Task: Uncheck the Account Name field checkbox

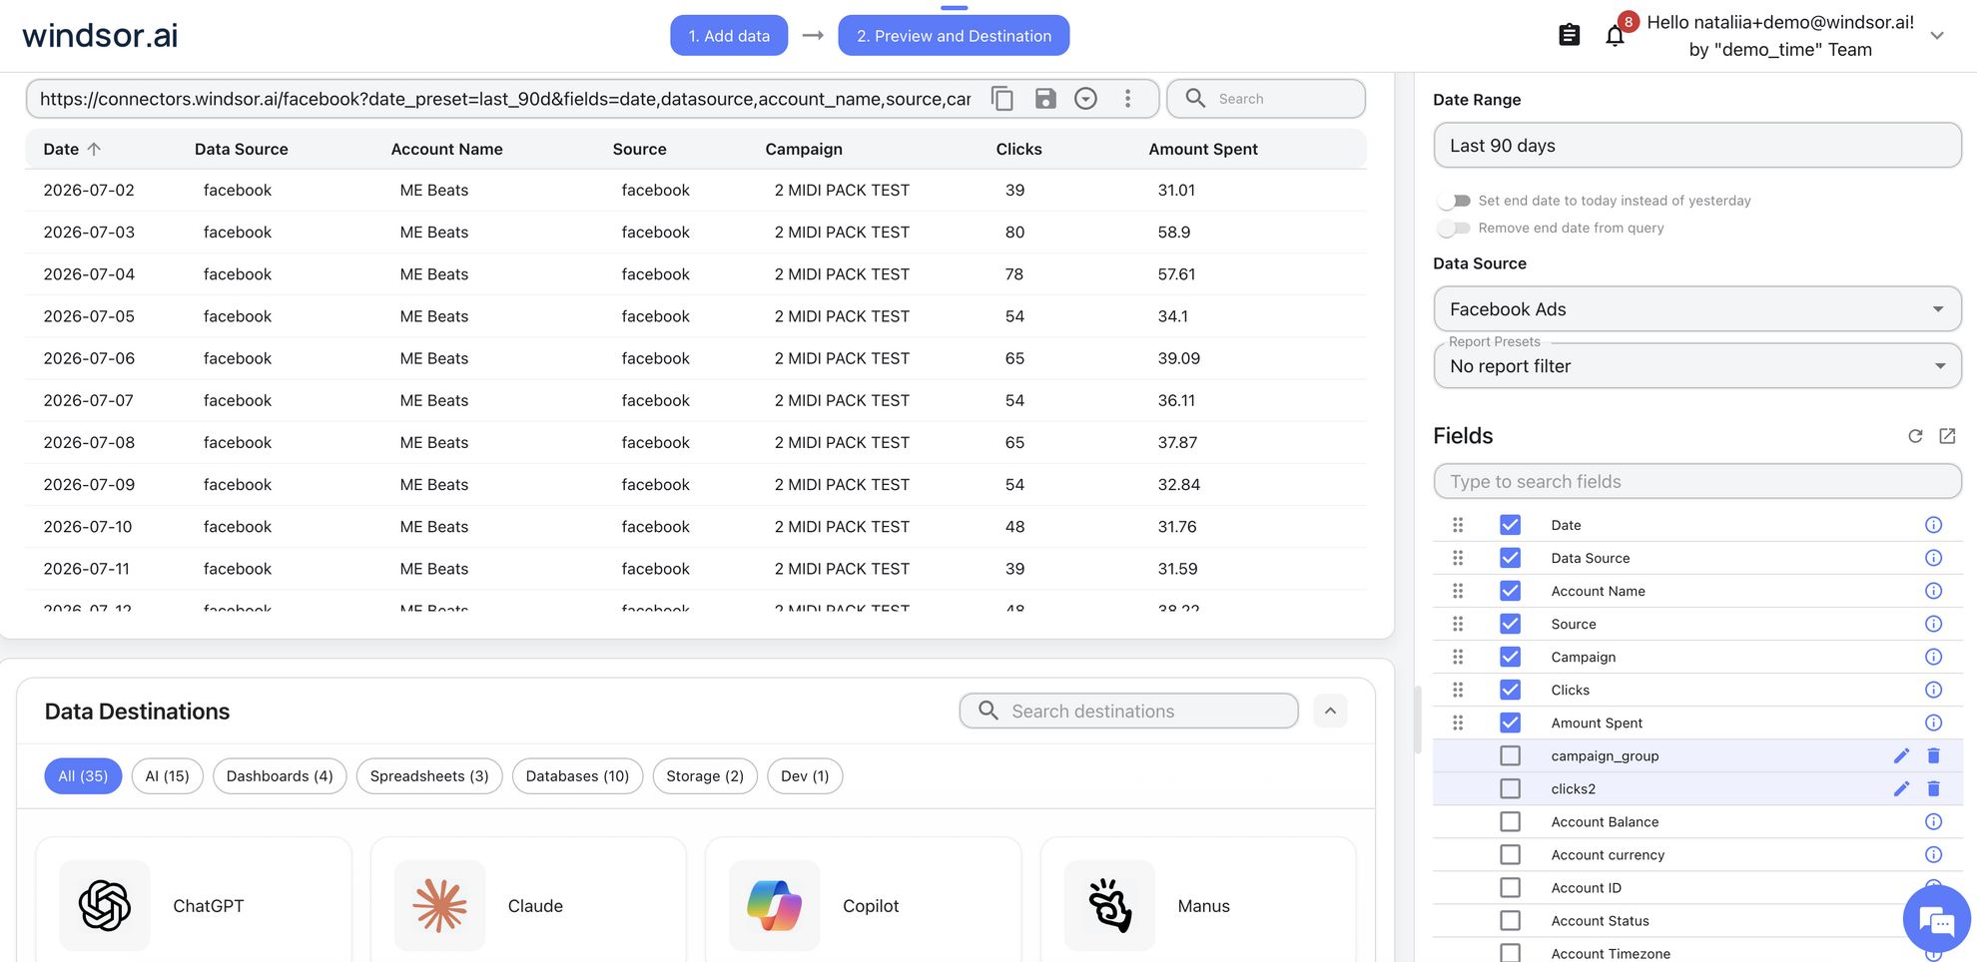Action: 1510,591
